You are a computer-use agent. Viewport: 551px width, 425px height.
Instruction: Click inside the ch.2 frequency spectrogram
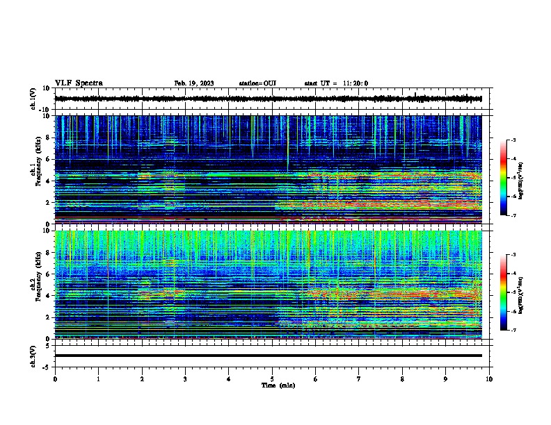click(268, 285)
